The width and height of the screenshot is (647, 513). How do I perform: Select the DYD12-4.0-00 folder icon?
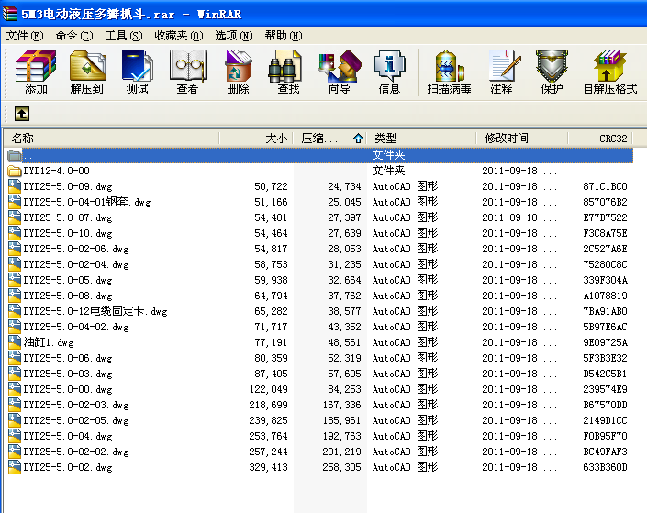[x=15, y=171]
